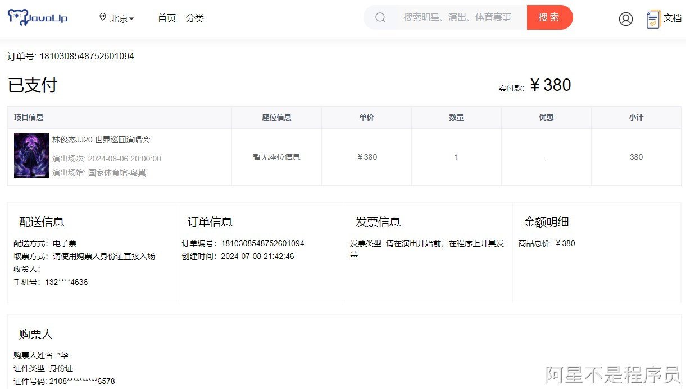Click the 搜索 search button
This screenshot has height=389, width=686.
(549, 17)
